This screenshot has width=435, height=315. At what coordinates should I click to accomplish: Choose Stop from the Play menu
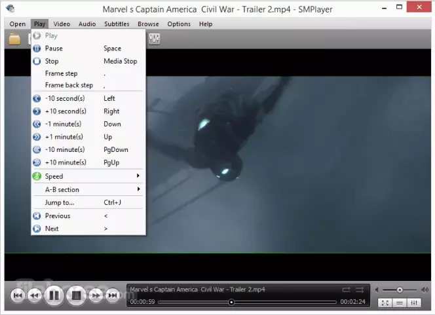pyautogui.click(x=88, y=61)
